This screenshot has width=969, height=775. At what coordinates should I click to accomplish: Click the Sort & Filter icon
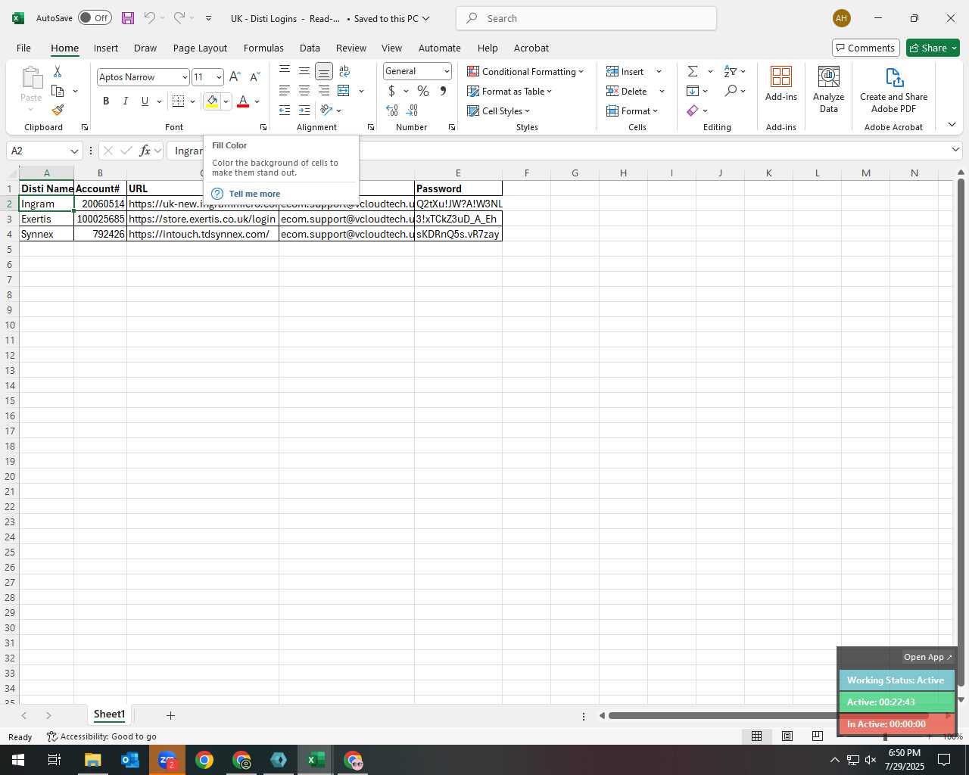[731, 71]
